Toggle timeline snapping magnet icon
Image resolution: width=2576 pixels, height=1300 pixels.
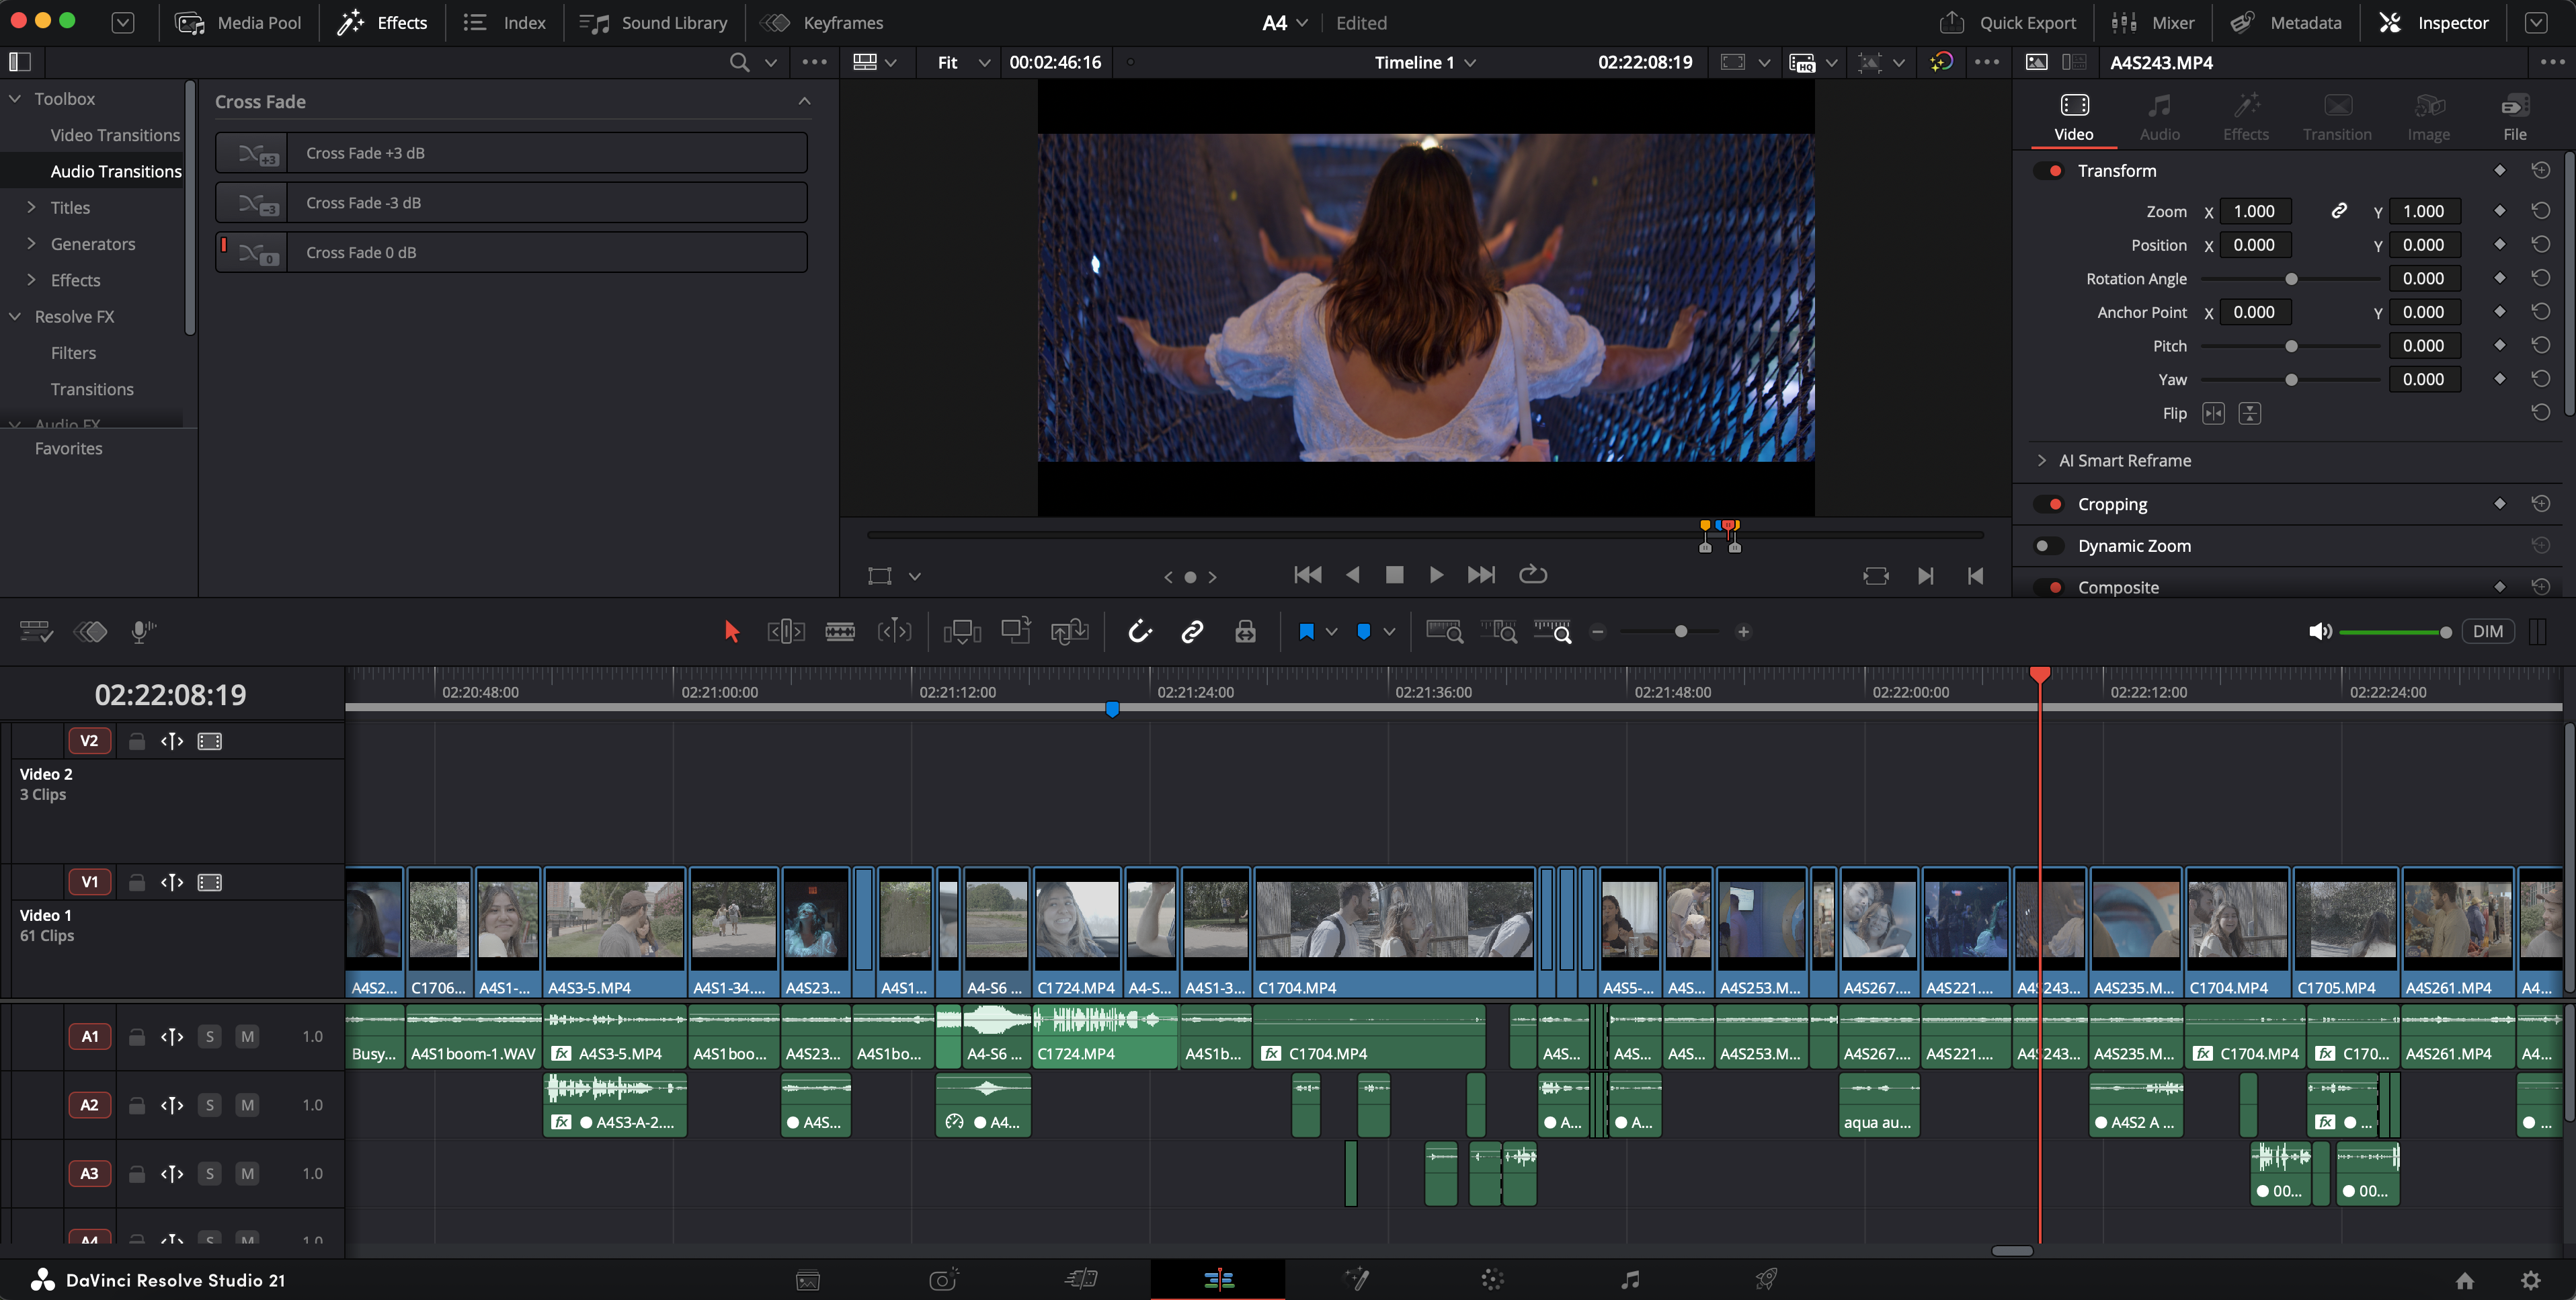click(1140, 631)
